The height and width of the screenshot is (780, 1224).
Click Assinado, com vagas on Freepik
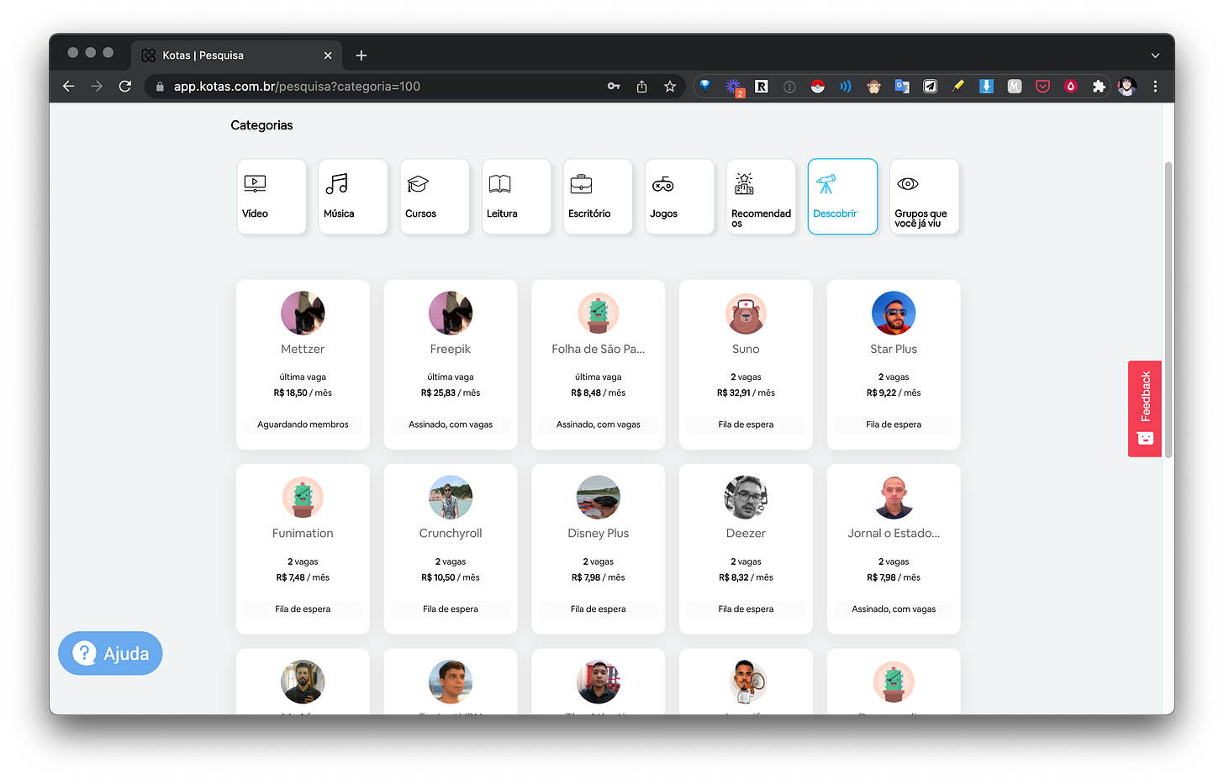click(451, 424)
